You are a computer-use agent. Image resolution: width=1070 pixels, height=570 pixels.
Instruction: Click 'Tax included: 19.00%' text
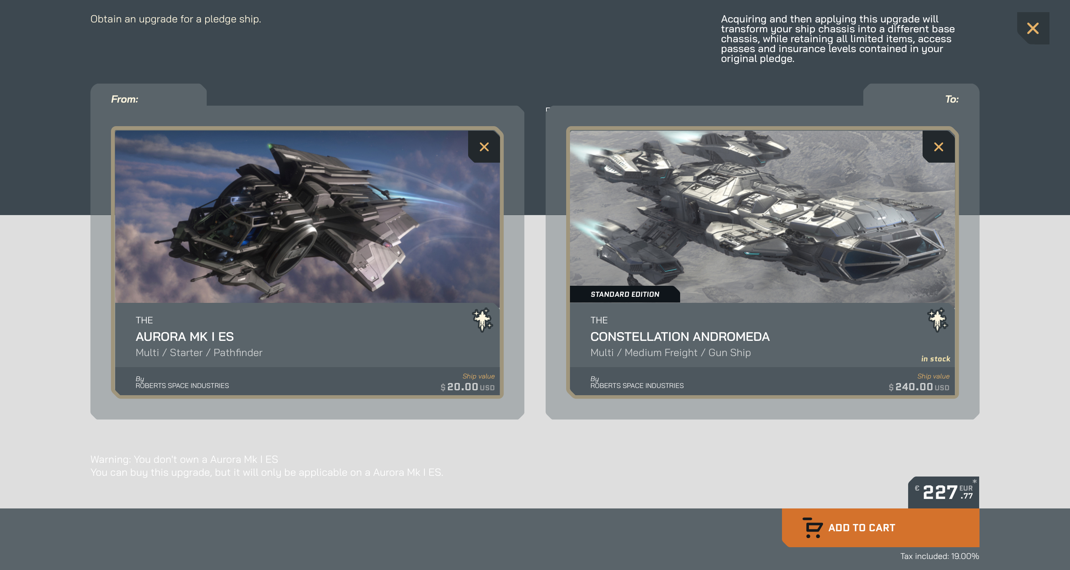[x=940, y=556]
